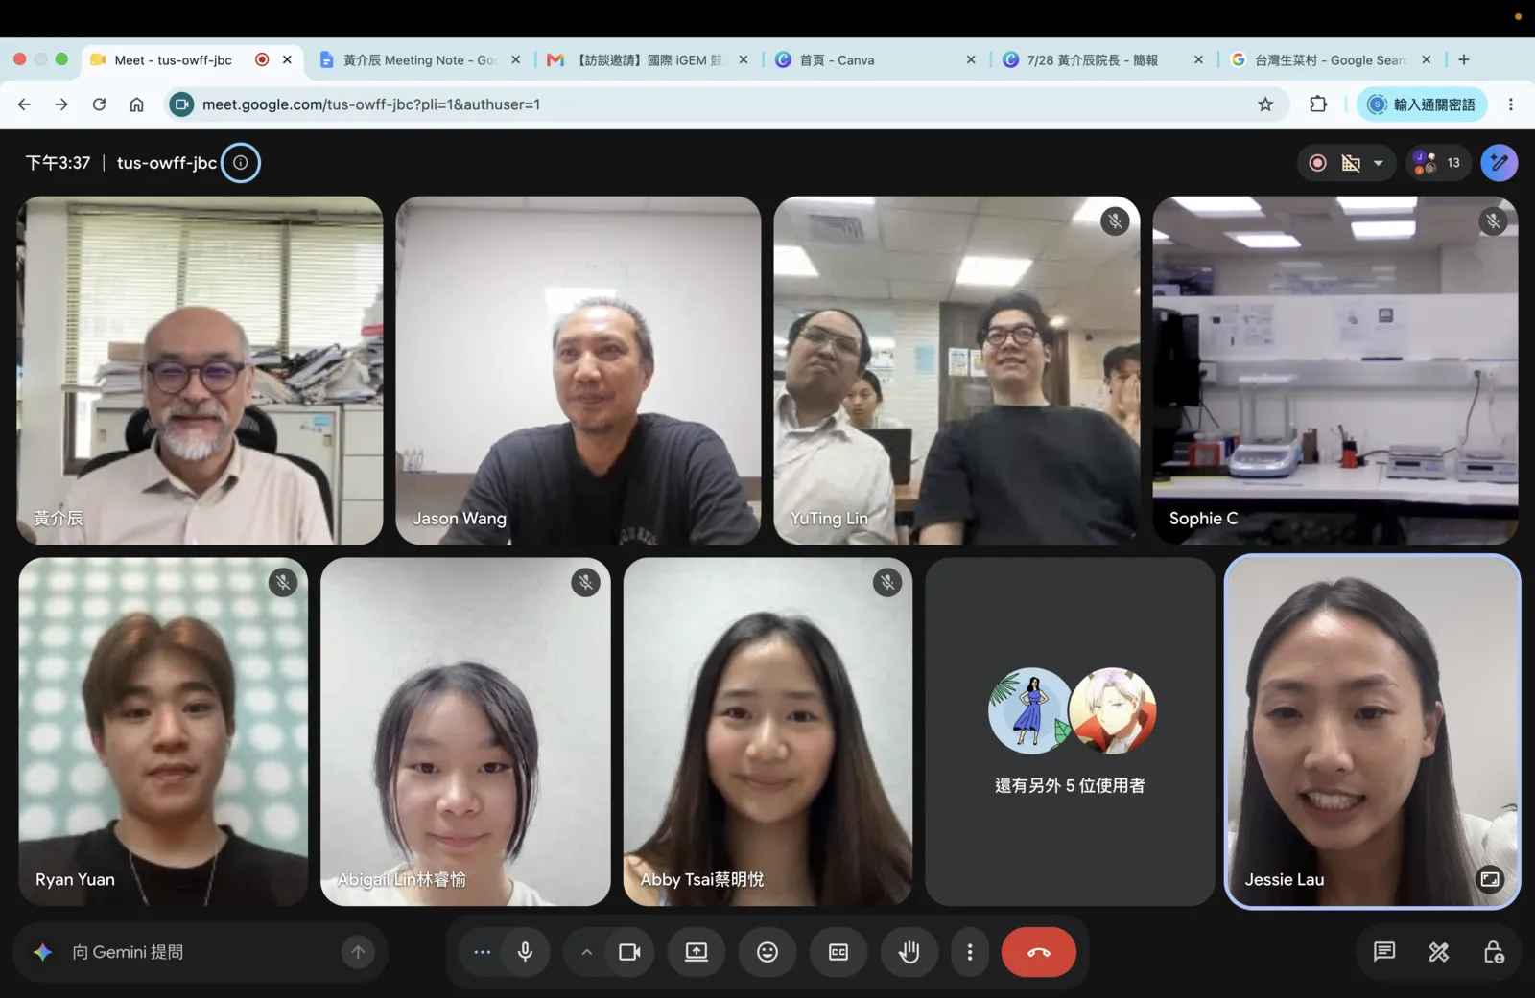Select Jason Wang's video tile
The image size is (1535, 998).
tap(579, 370)
